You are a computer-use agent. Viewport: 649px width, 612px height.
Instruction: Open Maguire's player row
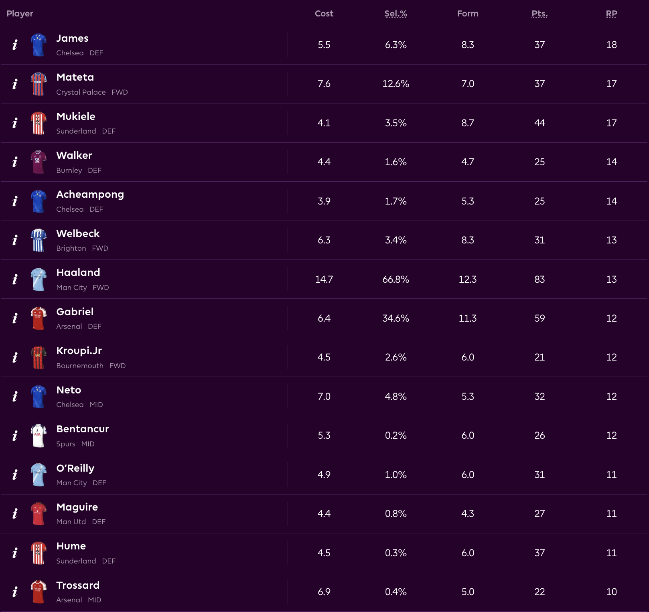[x=77, y=507]
